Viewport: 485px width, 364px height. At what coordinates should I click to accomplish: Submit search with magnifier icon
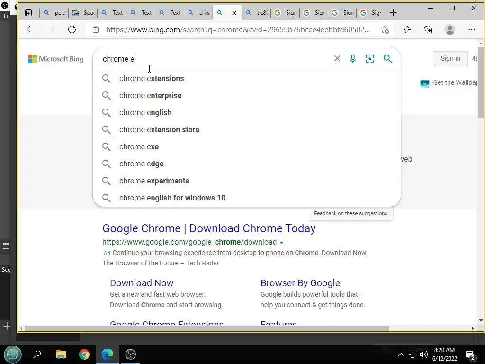[387, 58]
